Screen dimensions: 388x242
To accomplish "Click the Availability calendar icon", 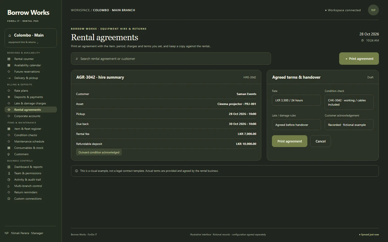I will pos(9,65).
